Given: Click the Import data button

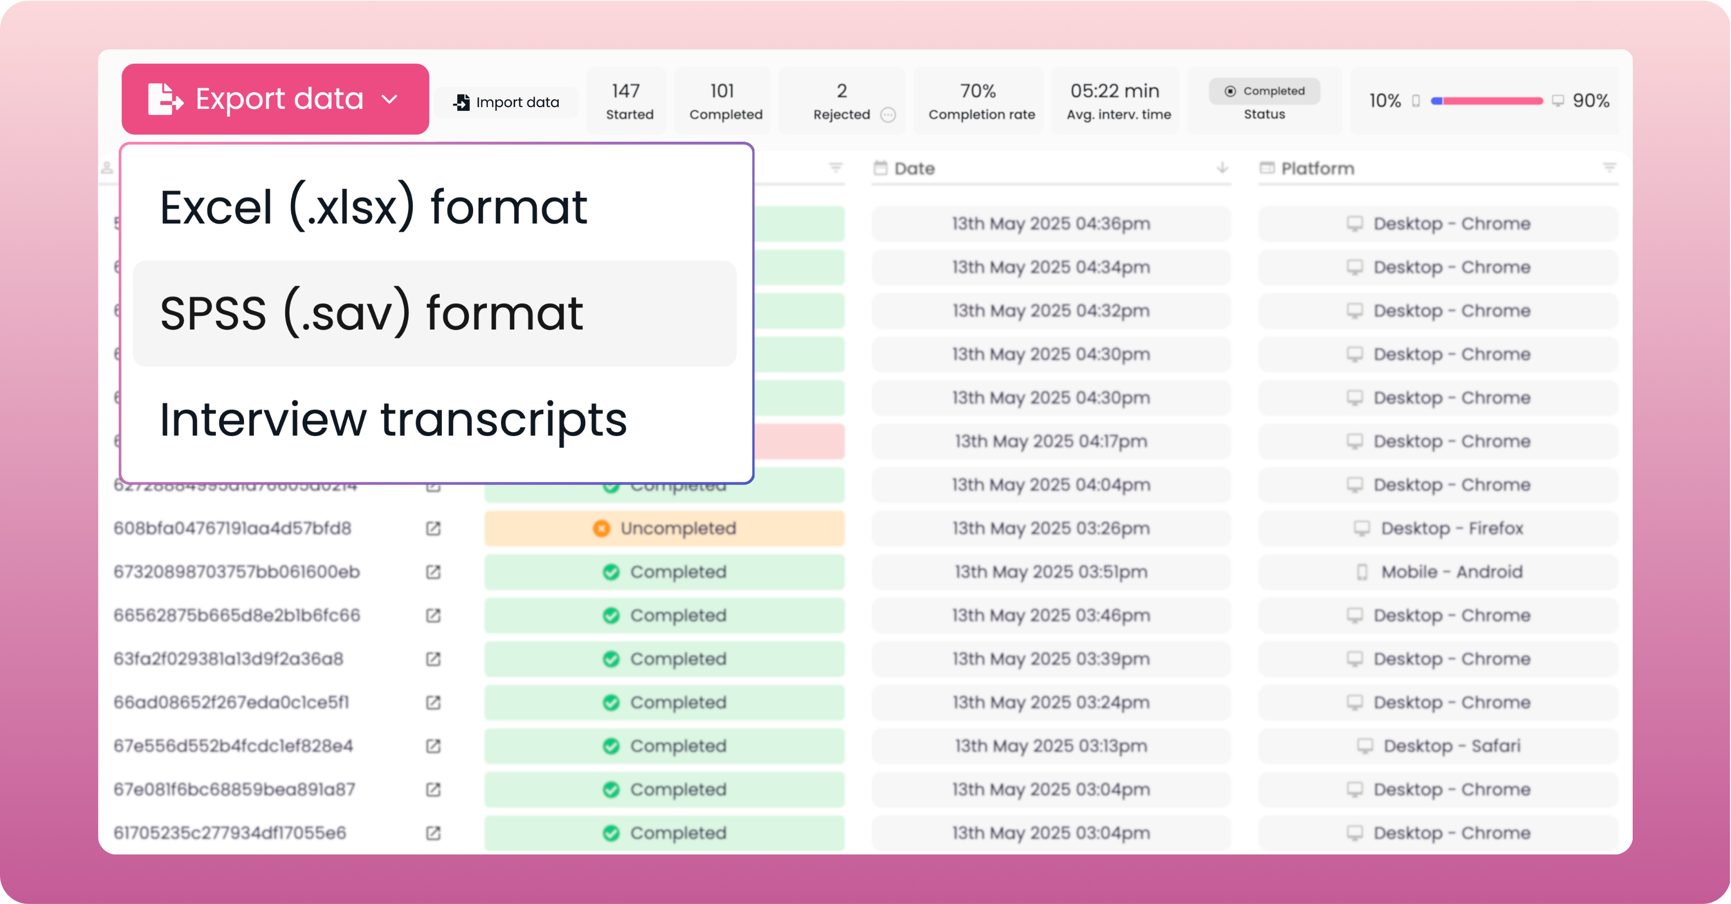Looking at the screenshot, I should (507, 103).
